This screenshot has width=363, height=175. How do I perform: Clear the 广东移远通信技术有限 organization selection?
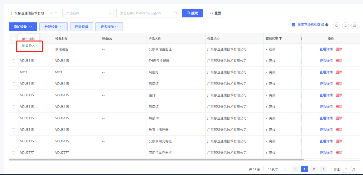(51, 13)
